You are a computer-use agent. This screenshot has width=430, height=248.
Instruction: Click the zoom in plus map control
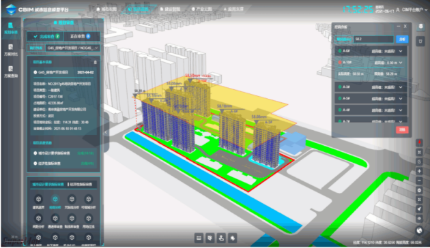point(419,172)
